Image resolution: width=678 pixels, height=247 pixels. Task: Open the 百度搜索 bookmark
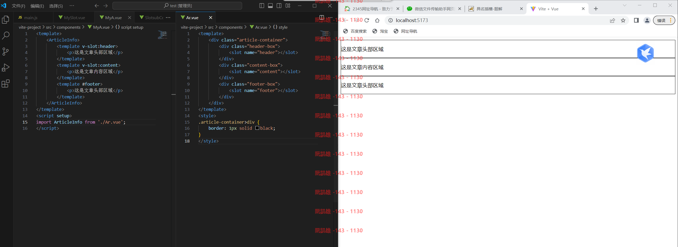(x=355, y=31)
